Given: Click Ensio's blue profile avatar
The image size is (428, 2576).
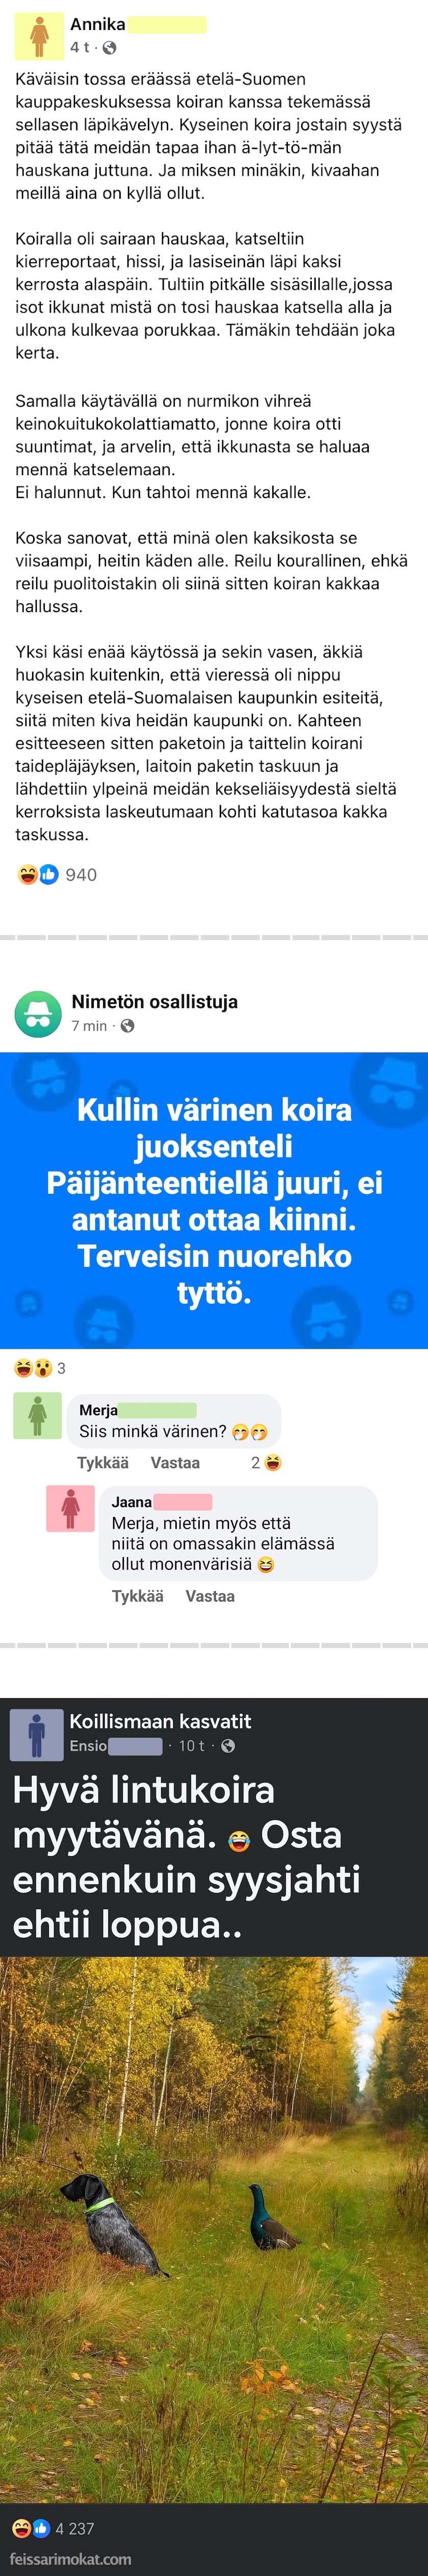Looking at the screenshot, I should (36, 1735).
